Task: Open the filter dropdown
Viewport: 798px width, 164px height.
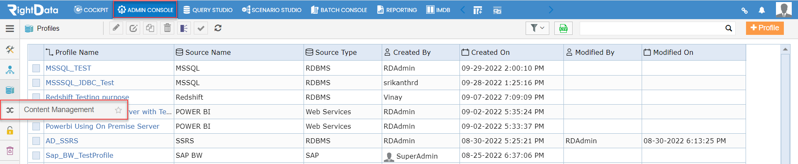Action: 537,28
